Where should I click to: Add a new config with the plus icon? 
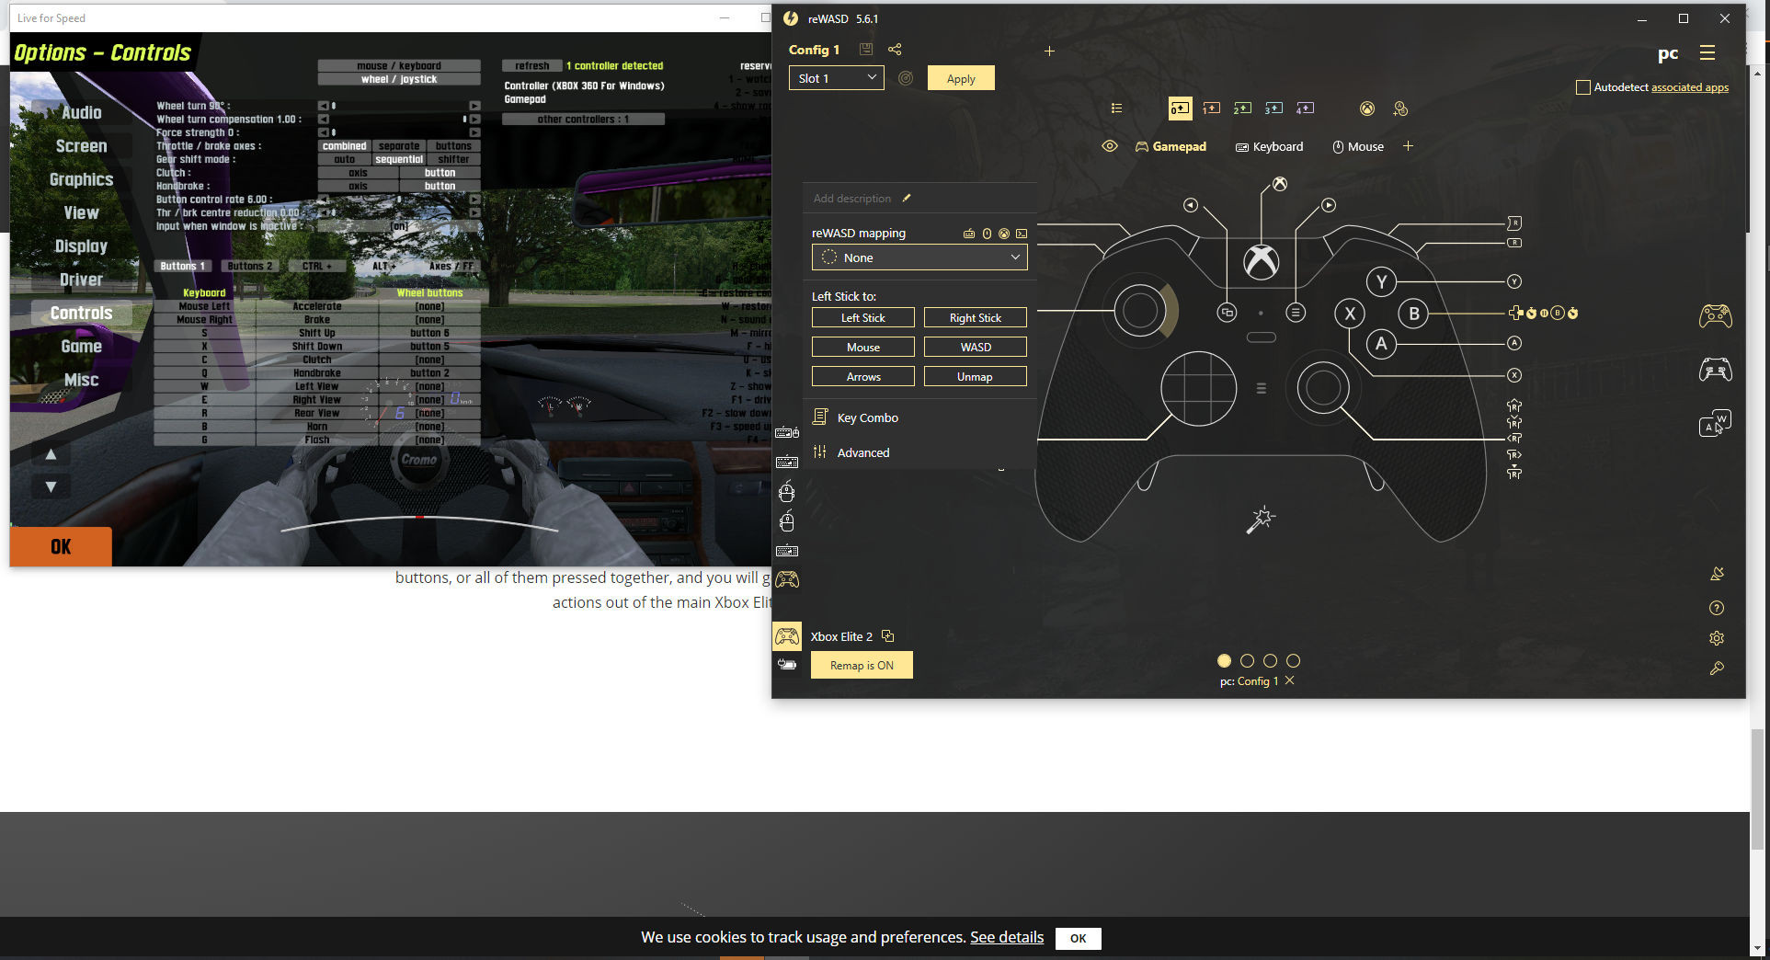[x=1049, y=51]
